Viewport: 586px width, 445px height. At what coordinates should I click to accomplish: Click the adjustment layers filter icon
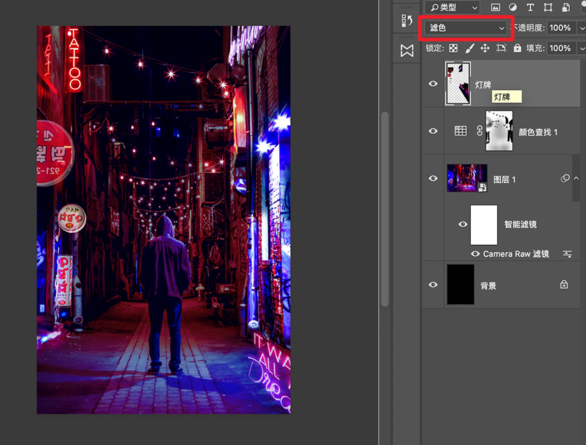coord(514,7)
